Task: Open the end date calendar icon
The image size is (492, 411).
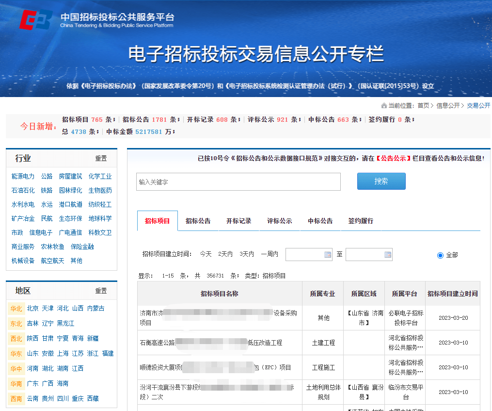Action: (387, 255)
